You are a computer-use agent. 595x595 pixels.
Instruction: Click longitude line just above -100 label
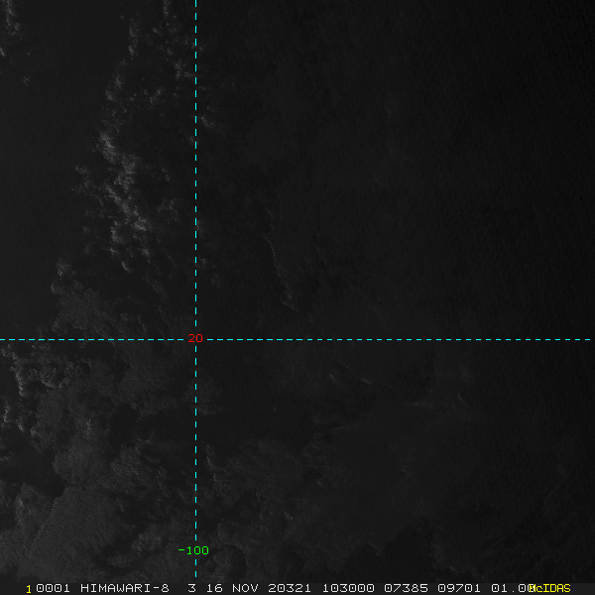195,531
